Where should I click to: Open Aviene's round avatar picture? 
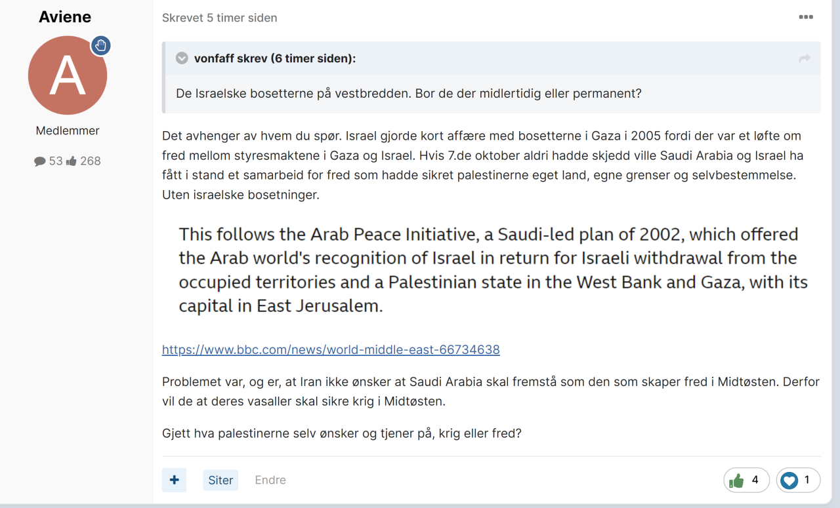(68, 75)
